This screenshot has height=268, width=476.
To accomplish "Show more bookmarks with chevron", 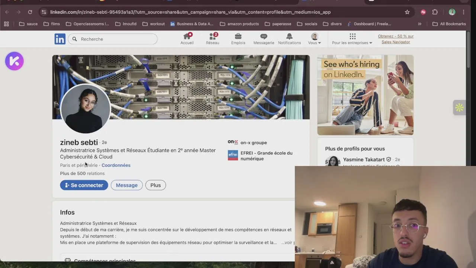I will tap(419, 24).
